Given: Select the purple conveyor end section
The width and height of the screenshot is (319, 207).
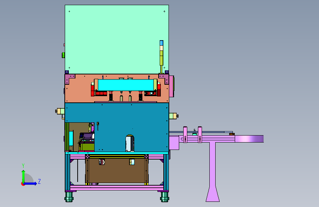Looking at the screenshot, I should coord(249,139).
